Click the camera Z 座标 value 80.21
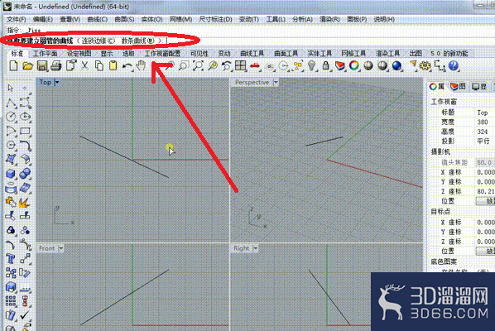Image resolution: width=495 pixels, height=331 pixels. pos(485,191)
